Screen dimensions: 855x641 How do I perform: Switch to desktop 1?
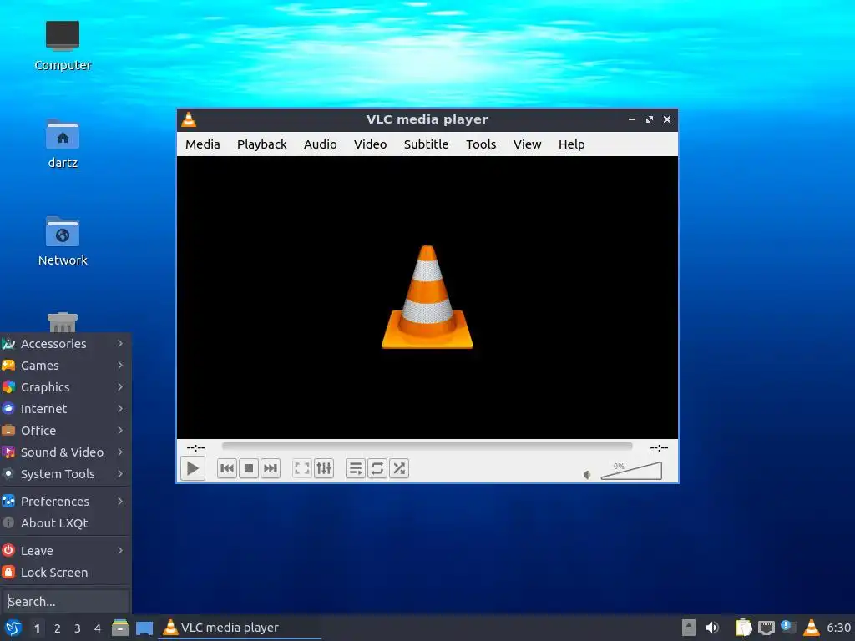click(37, 628)
